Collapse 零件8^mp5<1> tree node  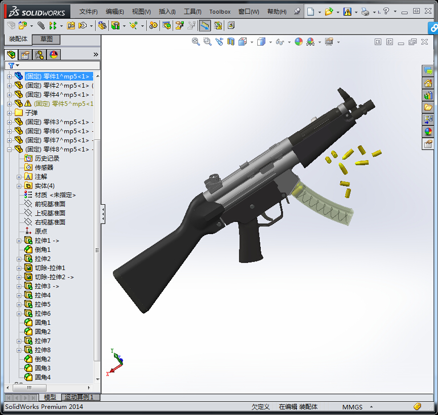pyautogui.click(x=9, y=150)
